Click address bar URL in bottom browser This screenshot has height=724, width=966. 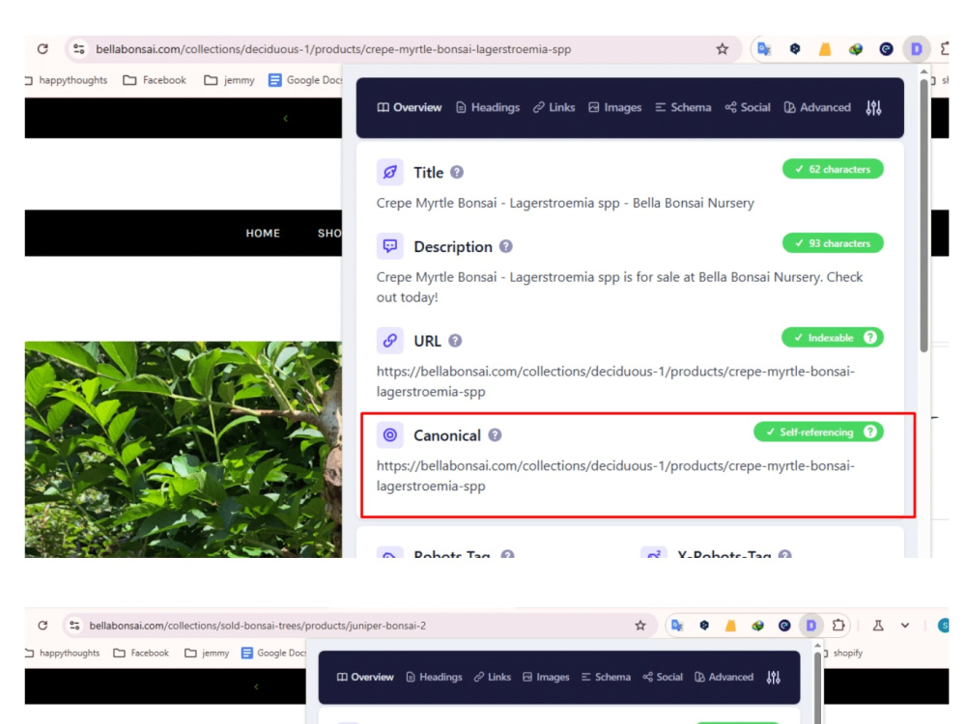tap(258, 626)
